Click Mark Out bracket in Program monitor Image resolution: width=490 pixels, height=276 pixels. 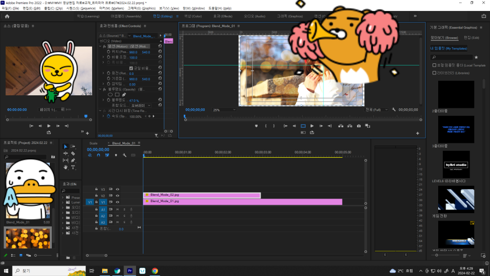coord(274,126)
